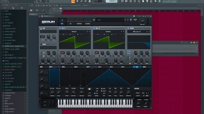204x114 pixels.
Task: Toggle filter routing for oscillator B
Action: tap(128, 54)
